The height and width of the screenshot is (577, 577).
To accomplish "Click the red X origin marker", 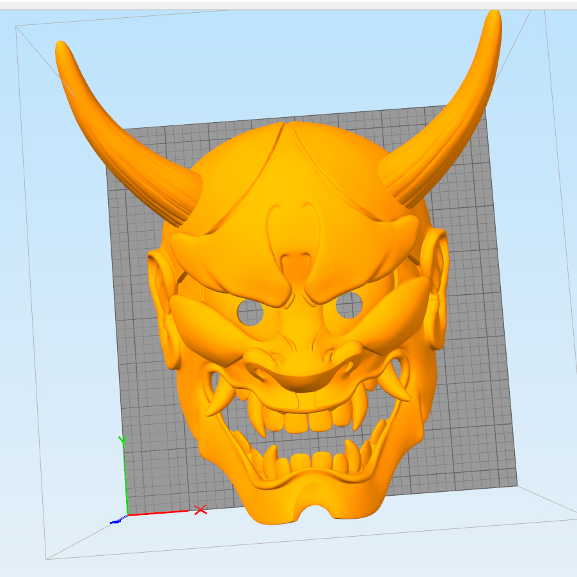I will pyautogui.click(x=199, y=510).
